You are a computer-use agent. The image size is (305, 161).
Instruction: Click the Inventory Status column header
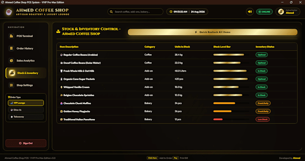point(265,47)
